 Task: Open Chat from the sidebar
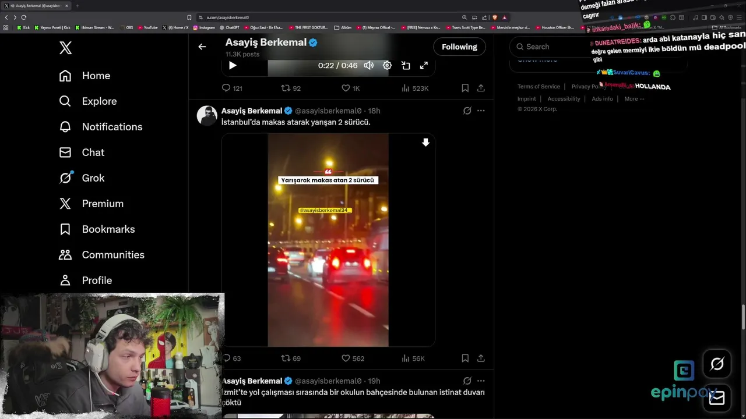(x=82, y=152)
